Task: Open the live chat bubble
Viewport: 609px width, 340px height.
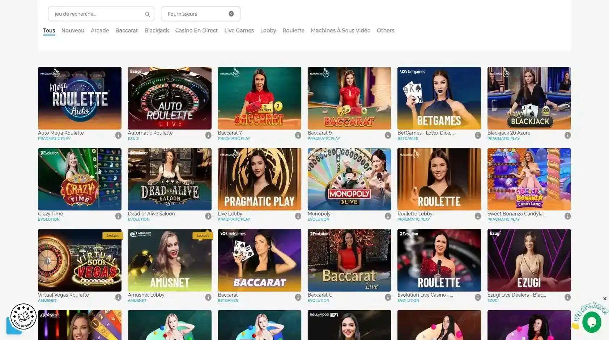Action: pyautogui.click(x=592, y=322)
